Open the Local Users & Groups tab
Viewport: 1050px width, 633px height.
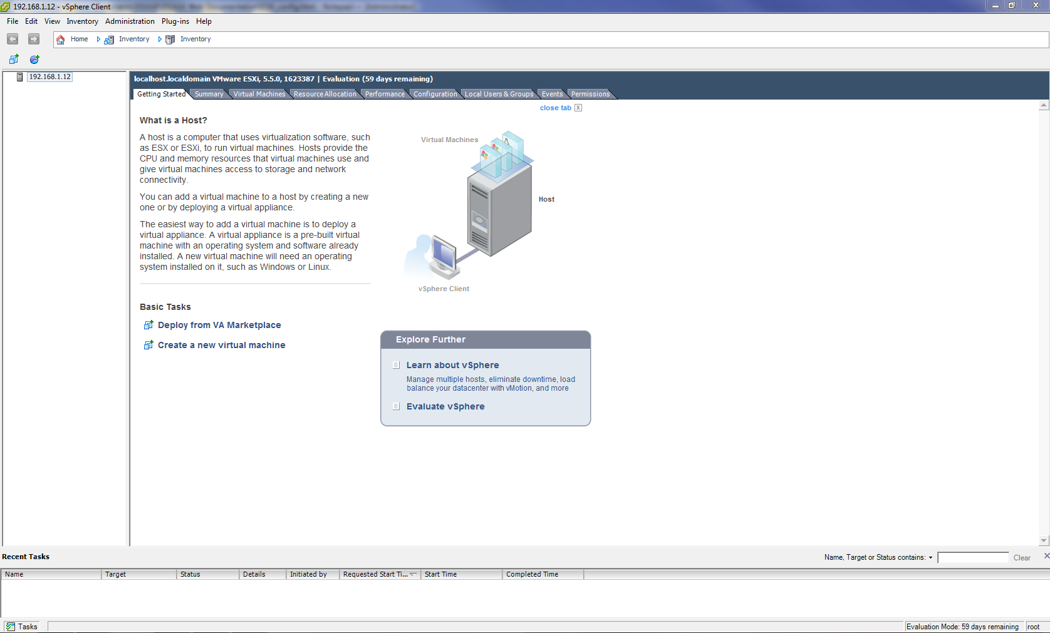499,94
